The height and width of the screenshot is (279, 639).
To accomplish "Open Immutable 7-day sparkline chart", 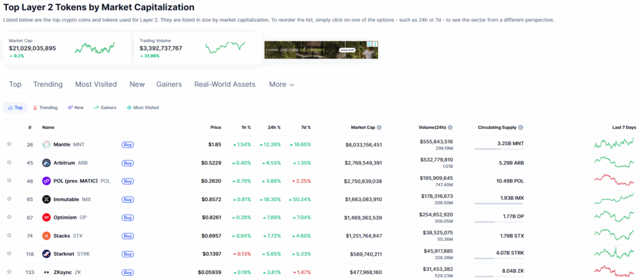I will [614, 198].
